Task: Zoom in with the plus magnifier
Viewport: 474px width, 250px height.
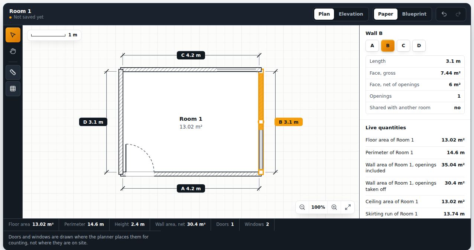Action: 334,207
